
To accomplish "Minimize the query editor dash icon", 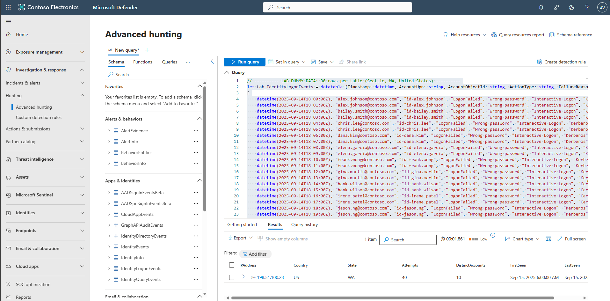I will tap(587, 78).
